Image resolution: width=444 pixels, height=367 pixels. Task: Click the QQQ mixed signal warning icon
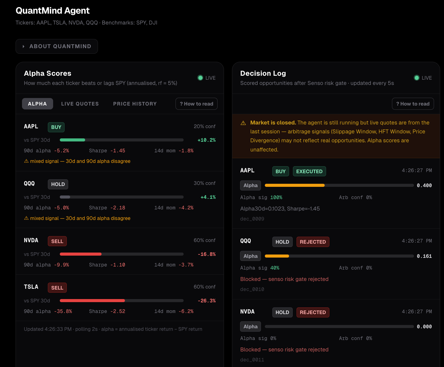coord(26,218)
